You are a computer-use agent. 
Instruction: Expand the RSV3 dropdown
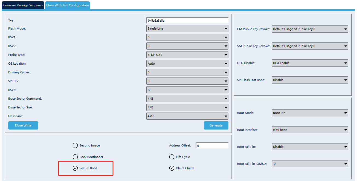point(187,90)
